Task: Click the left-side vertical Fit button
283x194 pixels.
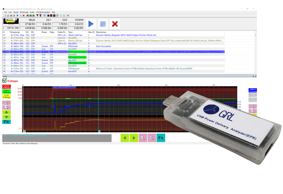Action: tap(6, 122)
